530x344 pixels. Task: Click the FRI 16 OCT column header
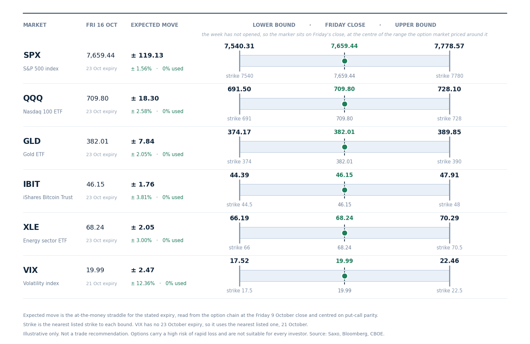(102, 25)
